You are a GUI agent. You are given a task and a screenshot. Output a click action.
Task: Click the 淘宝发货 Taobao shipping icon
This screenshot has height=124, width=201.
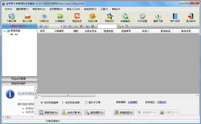[77, 17]
